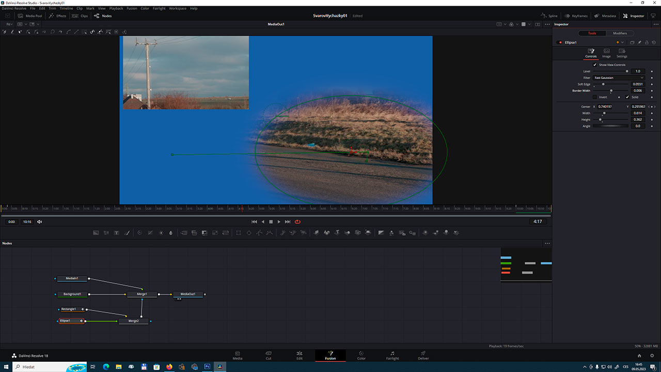The image size is (661, 372).
Task: Toggle the Clips panel
Action: click(80, 16)
